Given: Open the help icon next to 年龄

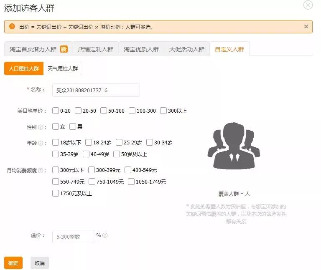Looking at the screenshot, I should point(41,143).
